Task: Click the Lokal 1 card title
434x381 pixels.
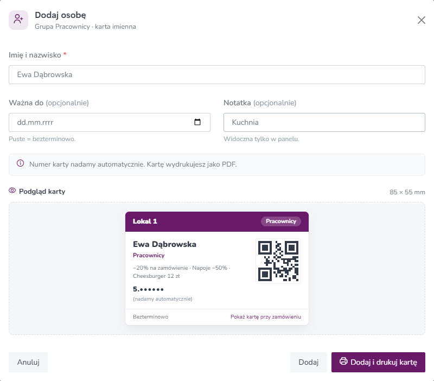Action: coord(145,221)
